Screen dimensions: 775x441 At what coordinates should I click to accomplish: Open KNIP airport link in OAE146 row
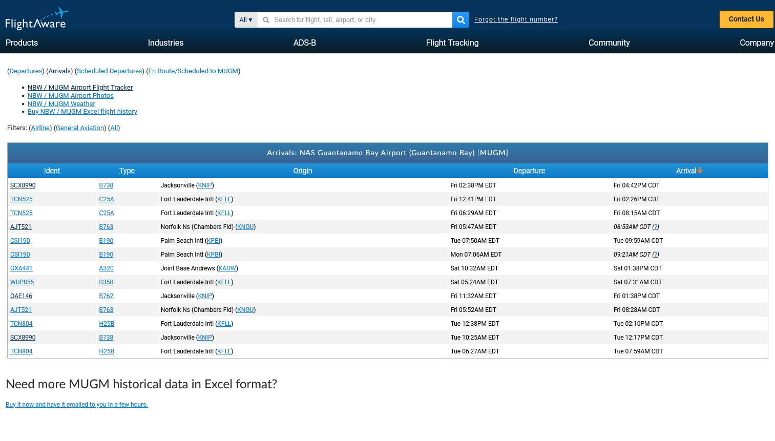tap(205, 296)
